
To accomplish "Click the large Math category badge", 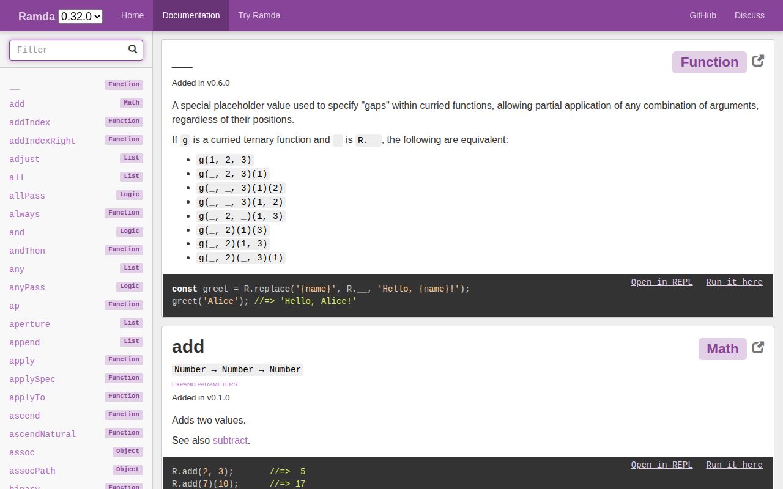I will tap(722, 349).
